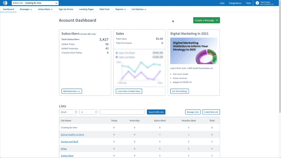
Task: Expand the Reports menu
Action: [x=120, y=9]
